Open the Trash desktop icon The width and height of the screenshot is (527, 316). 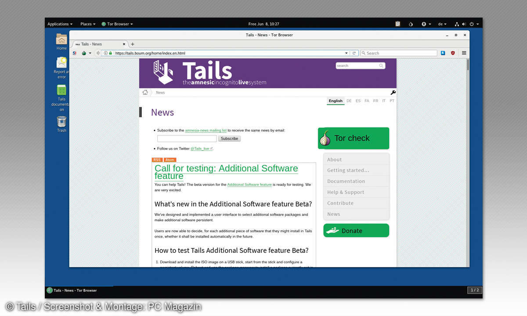[61, 124]
